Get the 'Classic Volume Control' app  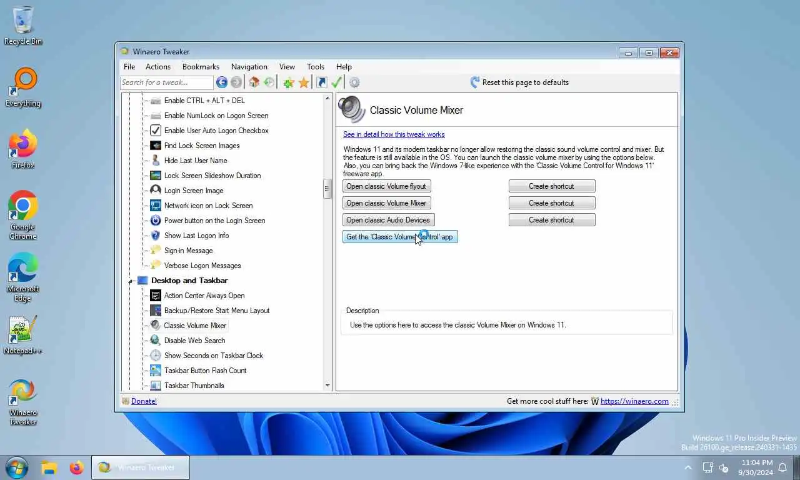pyautogui.click(x=400, y=237)
